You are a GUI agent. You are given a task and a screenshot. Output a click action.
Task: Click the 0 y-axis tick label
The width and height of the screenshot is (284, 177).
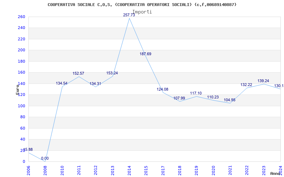24,162
